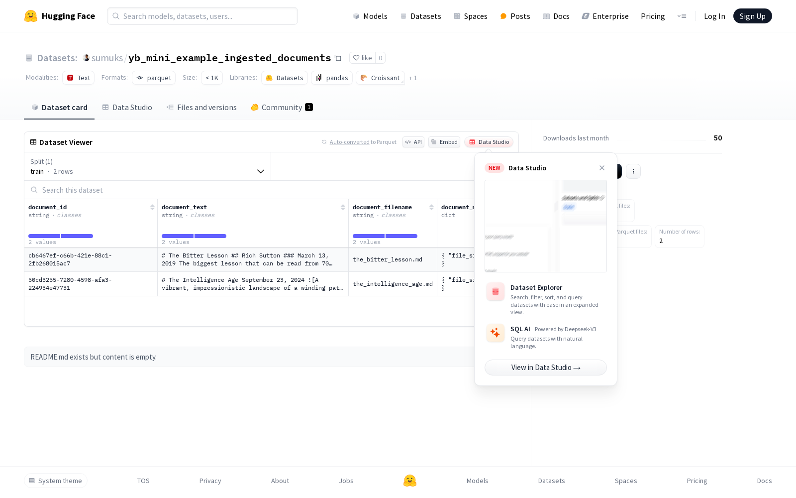Click the Log In link

pyautogui.click(x=714, y=16)
